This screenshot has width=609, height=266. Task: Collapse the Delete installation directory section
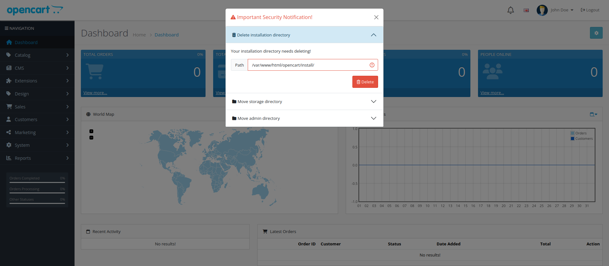(x=304, y=35)
